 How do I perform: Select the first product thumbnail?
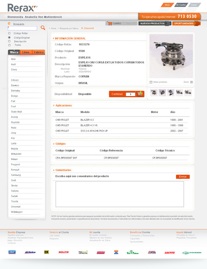click(x=154, y=93)
